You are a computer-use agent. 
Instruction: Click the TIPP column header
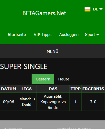[75, 89]
